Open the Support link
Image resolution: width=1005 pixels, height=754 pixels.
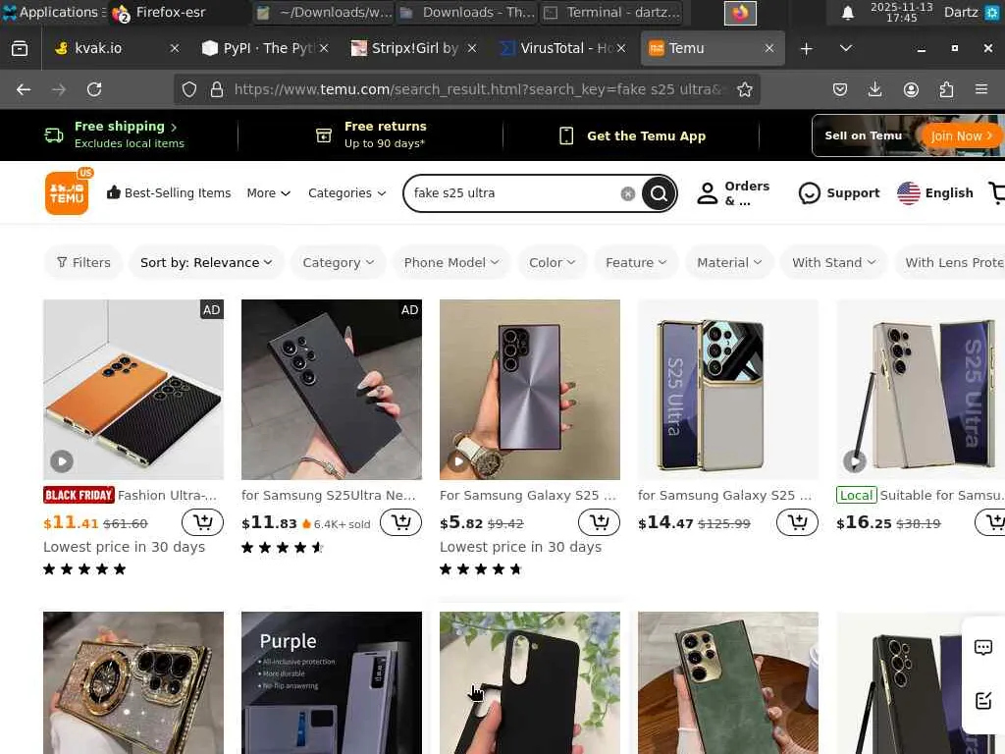pos(839,193)
